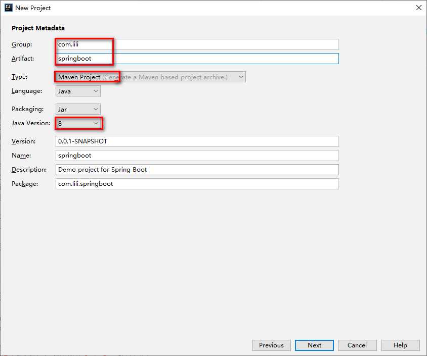Open the Java Version dropdown showing 8
Screen dimensions: 427x356
click(78, 123)
